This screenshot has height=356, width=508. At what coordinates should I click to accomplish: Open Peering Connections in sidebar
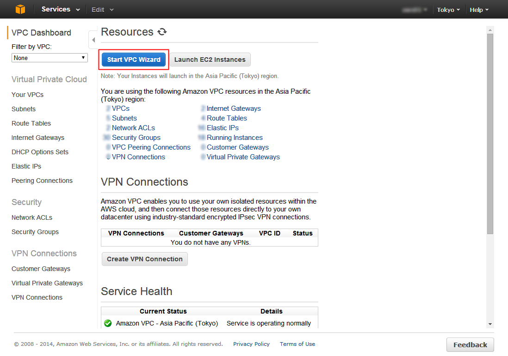click(x=42, y=181)
